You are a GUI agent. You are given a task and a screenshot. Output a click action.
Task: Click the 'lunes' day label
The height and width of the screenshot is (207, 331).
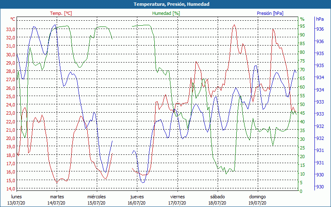pyautogui.click(x=17, y=197)
